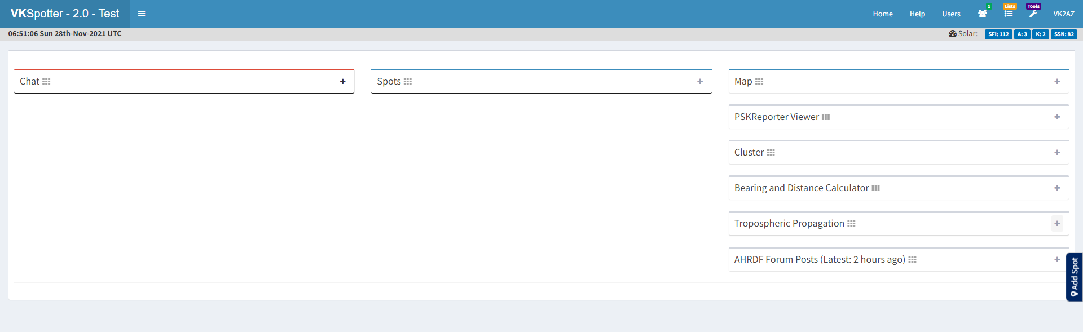Image resolution: width=1083 pixels, height=332 pixels.
Task: Open the Home menu item
Action: [883, 14]
